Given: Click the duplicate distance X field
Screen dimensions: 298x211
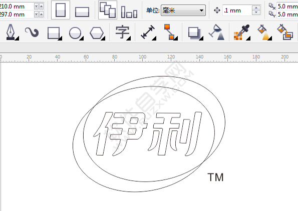Looking at the screenshot, I should 287,6.
